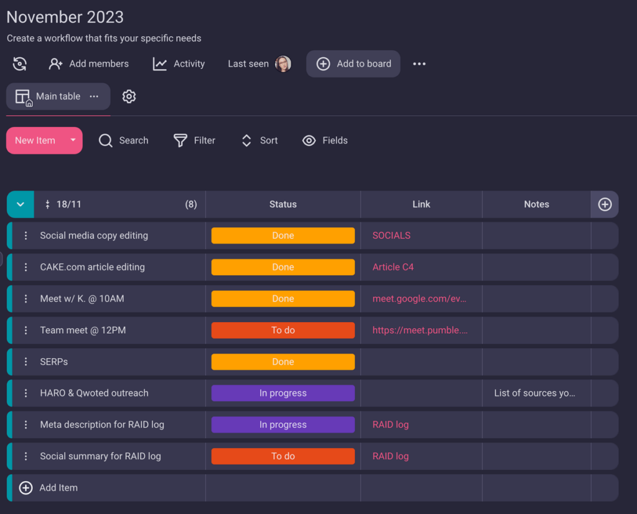Click the Sort arrows icon
The width and height of the screenshot is (637, 514).
point(246,140)
